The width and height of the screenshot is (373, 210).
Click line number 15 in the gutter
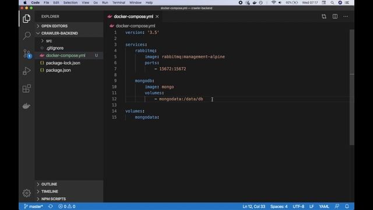pos(114,117)
